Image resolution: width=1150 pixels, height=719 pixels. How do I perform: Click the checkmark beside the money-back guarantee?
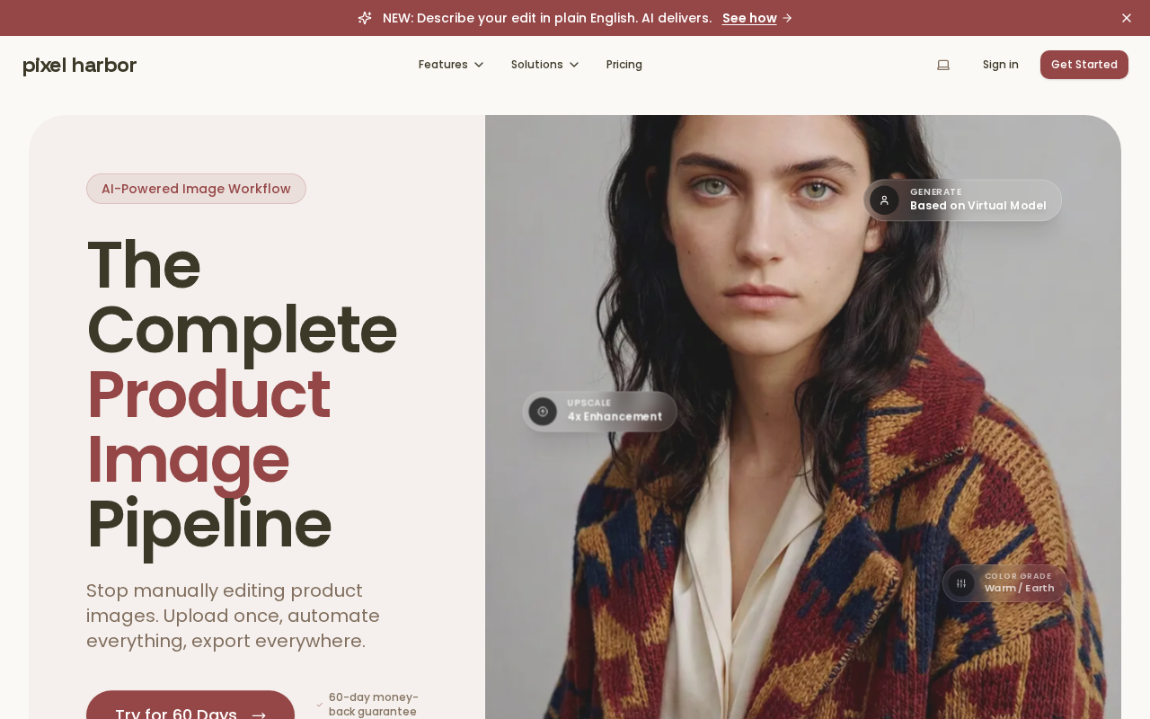pos(320,705)
